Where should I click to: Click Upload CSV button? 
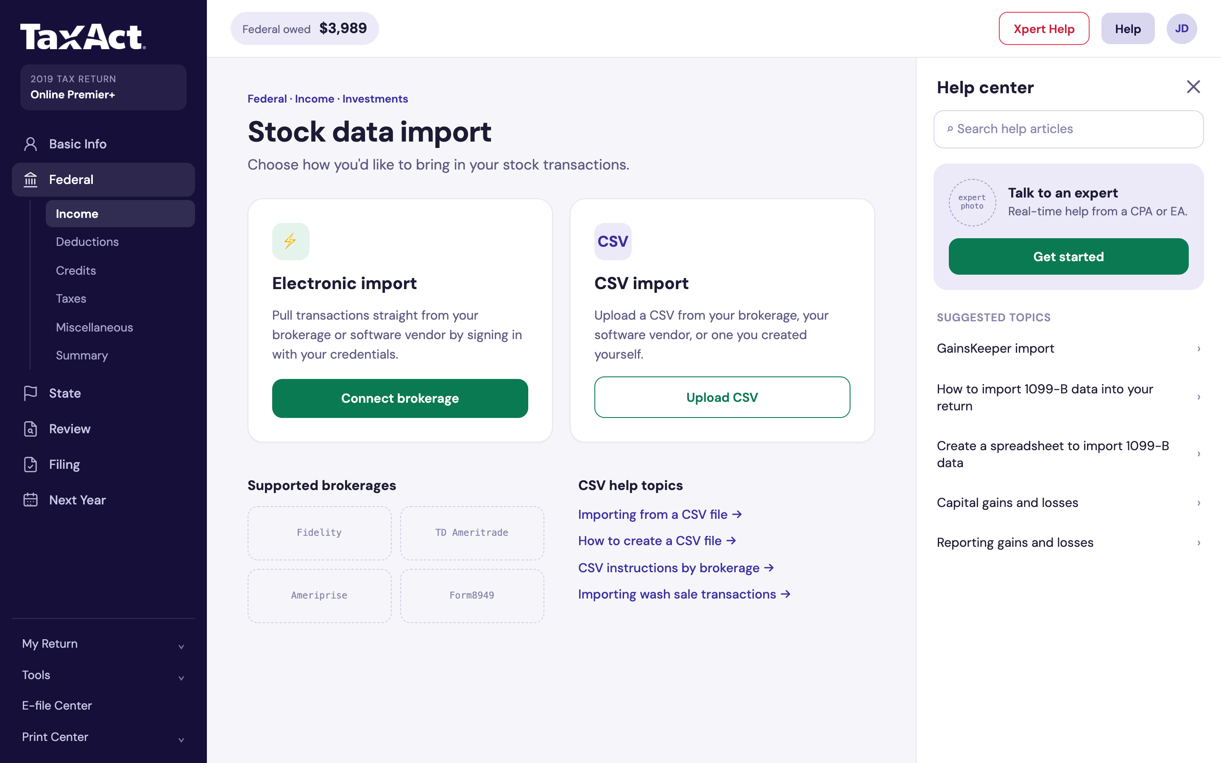click(722, 397)
